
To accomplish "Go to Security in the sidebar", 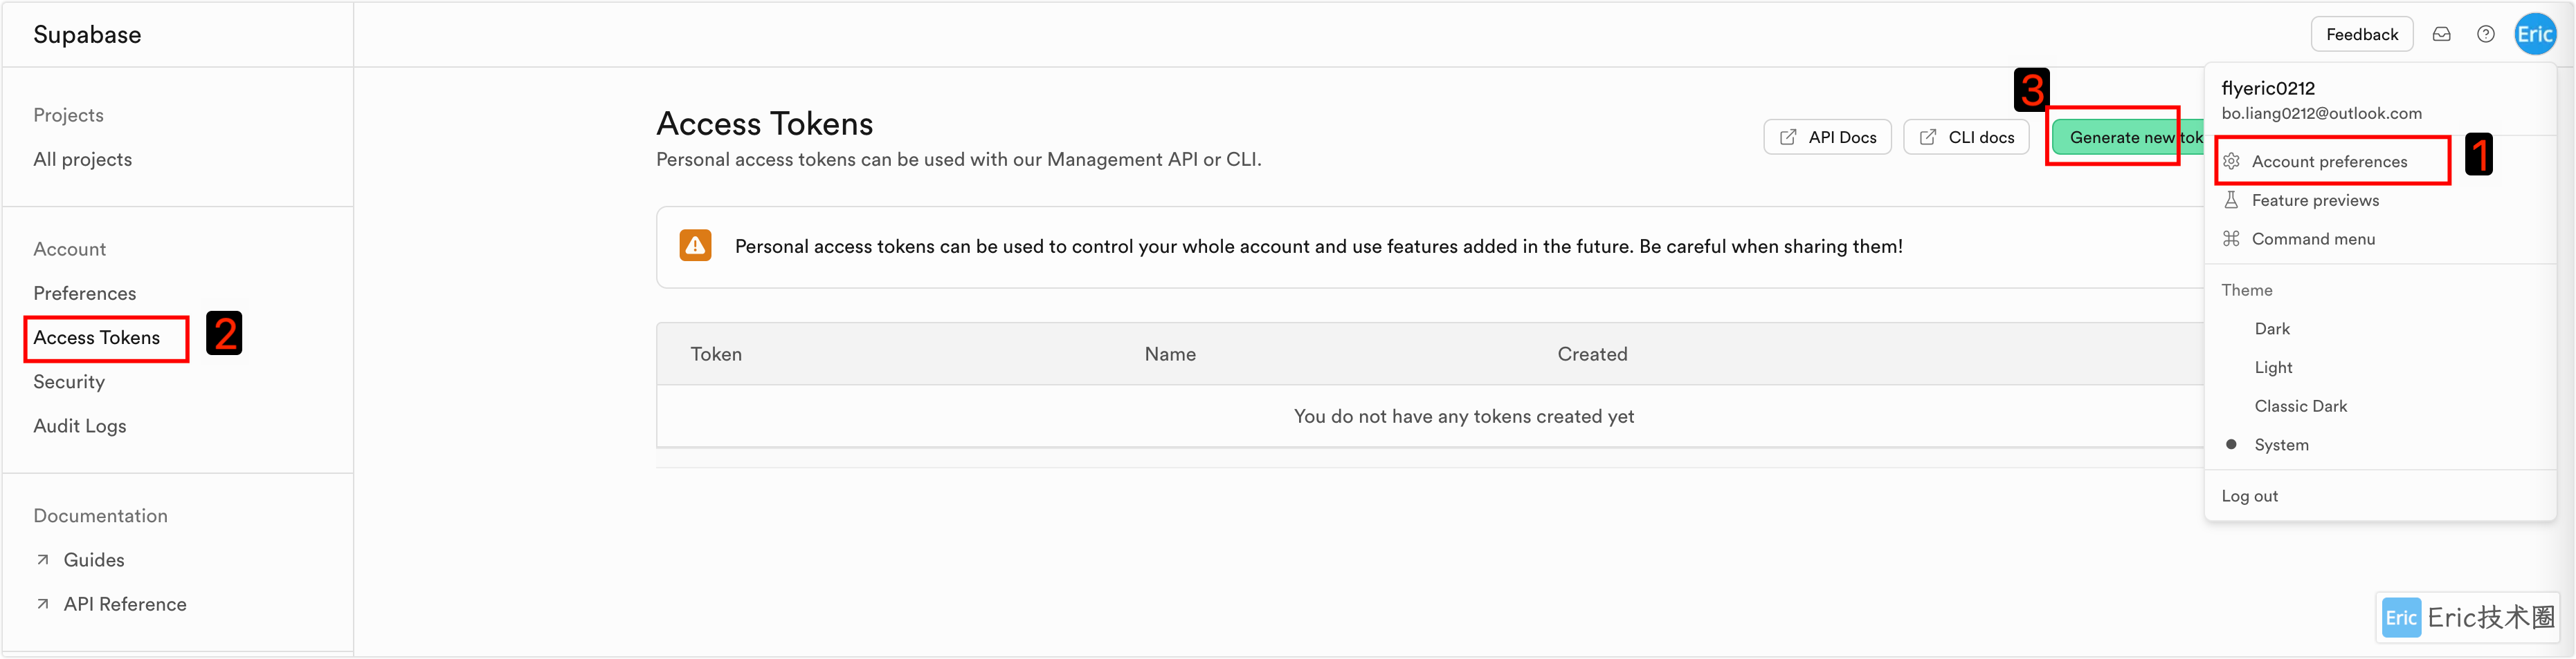I will coord(69,381).
